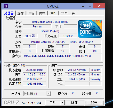This screenshot has width=113, height=108.
Task: Click the specification field T9600 @ 2.80GHz
Action: 62,42
